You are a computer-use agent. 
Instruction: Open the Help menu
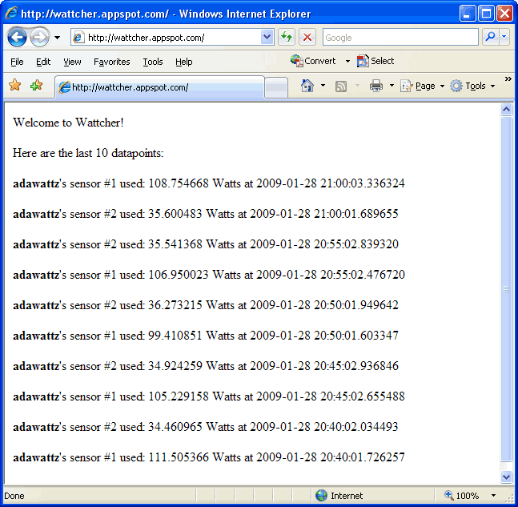(x=184, y=62)
